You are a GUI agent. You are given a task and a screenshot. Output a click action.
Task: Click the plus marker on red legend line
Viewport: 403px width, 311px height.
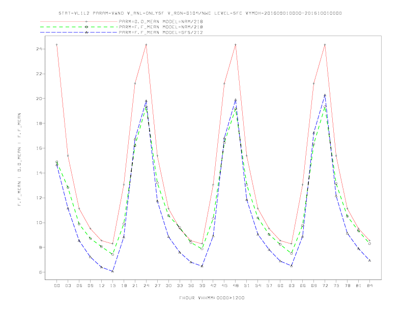(x=87, y=21)
